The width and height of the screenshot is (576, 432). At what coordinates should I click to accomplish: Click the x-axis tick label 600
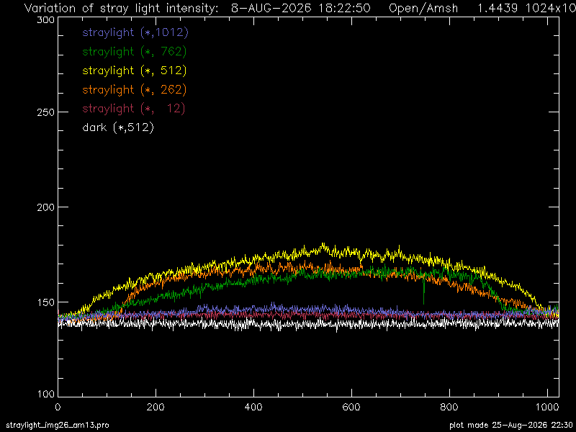click(x=351, y=407)
